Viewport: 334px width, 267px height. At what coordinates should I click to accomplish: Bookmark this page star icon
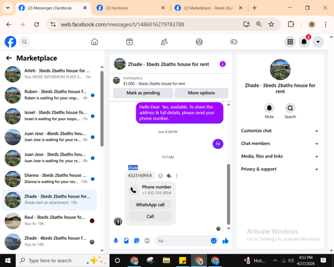coord(271,24)
